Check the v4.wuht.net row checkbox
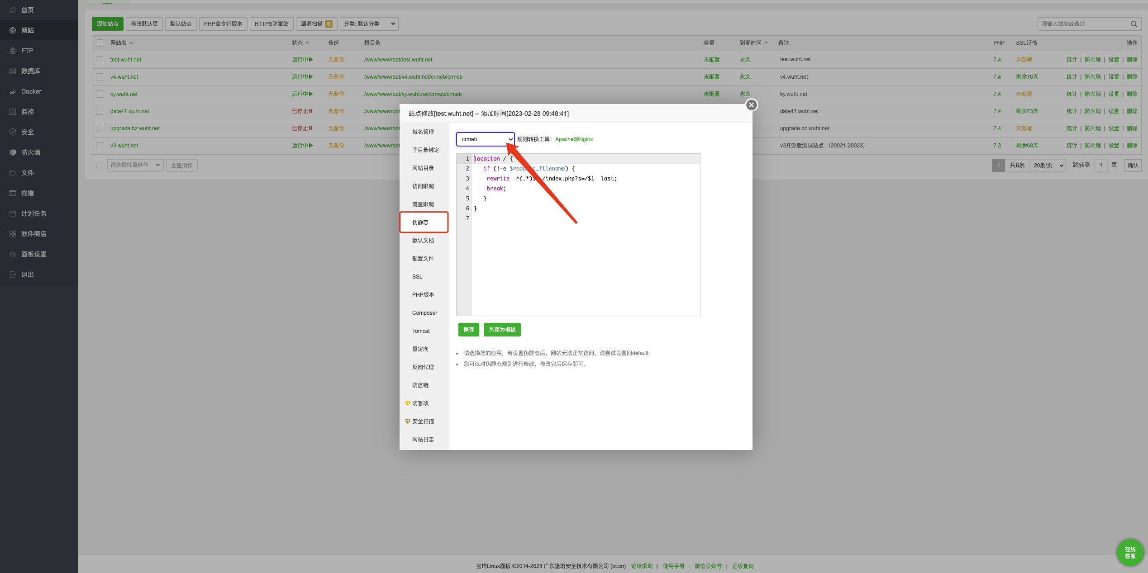 click(x=99, y=76)
